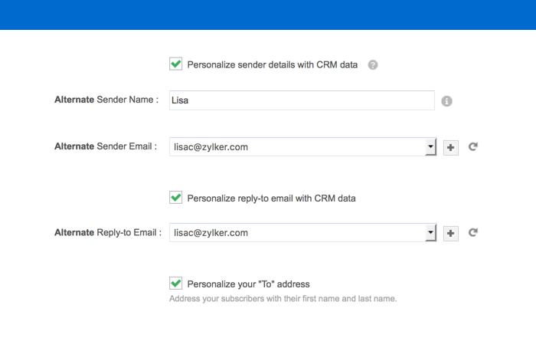
Task: Open Alternate Reply-to Email combo box showing lisac@zylker.com
Action: pyautogui.click(x=302, y=233)
